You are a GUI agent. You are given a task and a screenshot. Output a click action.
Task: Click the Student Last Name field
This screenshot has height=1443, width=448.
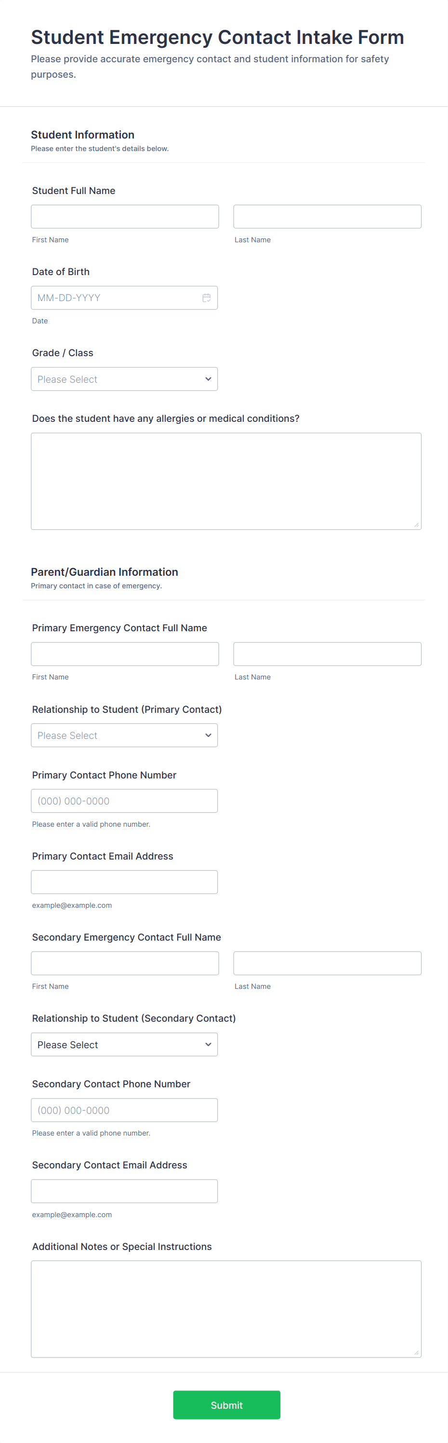(327, 217)
